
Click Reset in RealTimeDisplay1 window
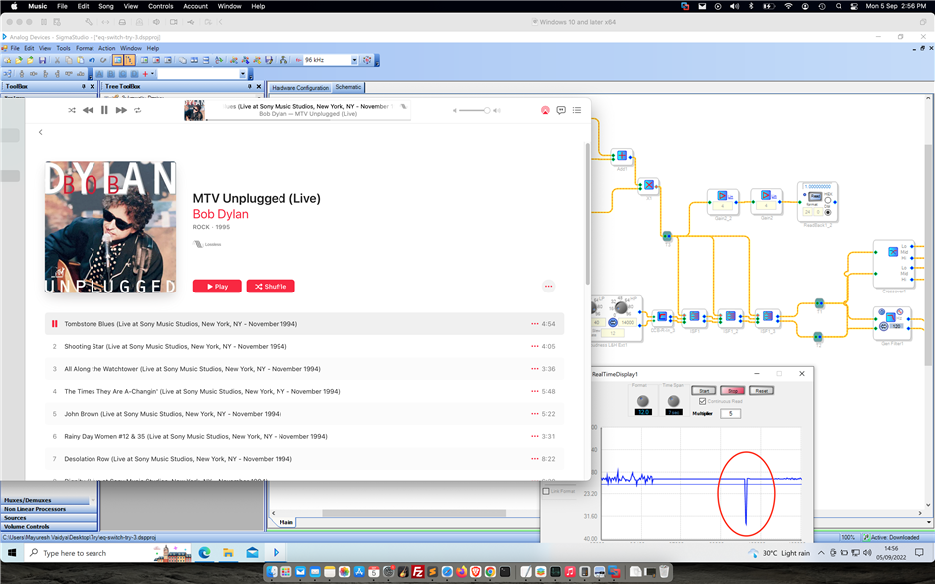click(x=762, y=391)
